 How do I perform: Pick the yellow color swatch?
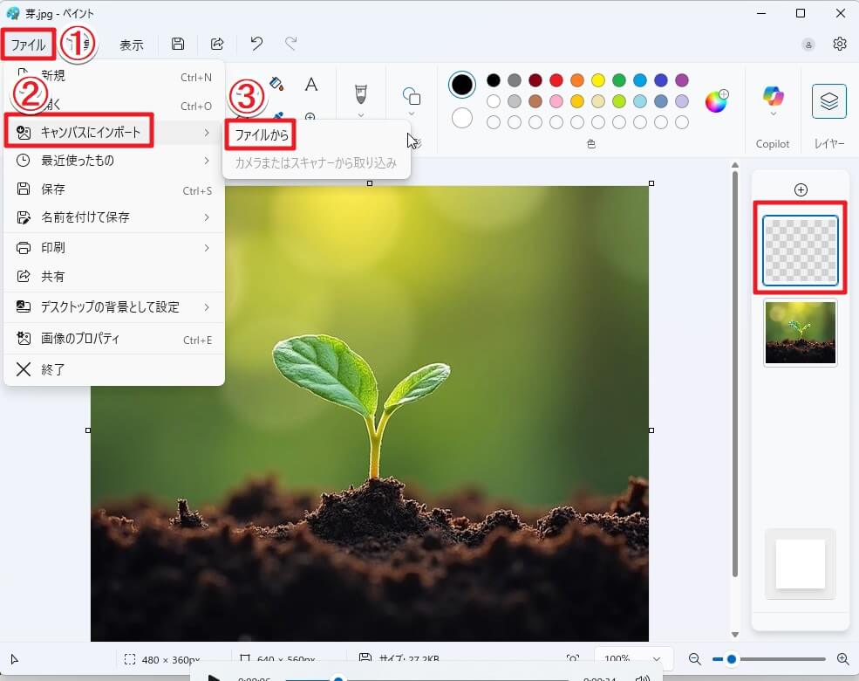click(598, 80)
